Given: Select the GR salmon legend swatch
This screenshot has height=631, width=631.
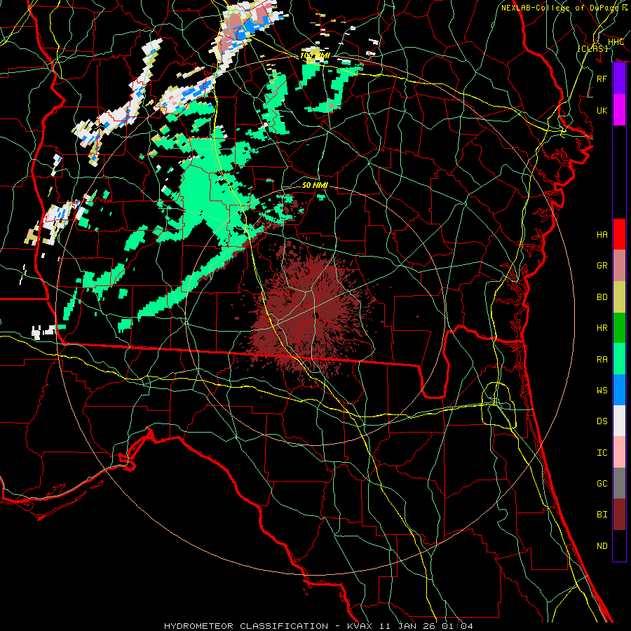Looking at the screenshot, I should pyautogui.click(x=619, y=265).
